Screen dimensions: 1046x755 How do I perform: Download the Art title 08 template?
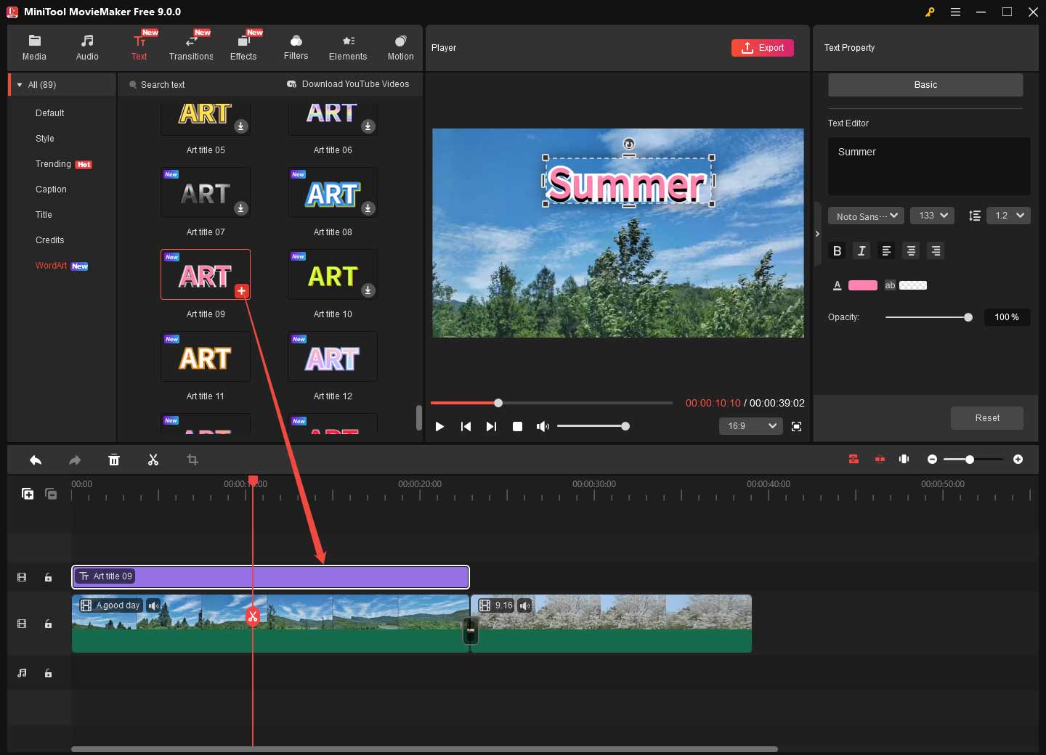368,208
